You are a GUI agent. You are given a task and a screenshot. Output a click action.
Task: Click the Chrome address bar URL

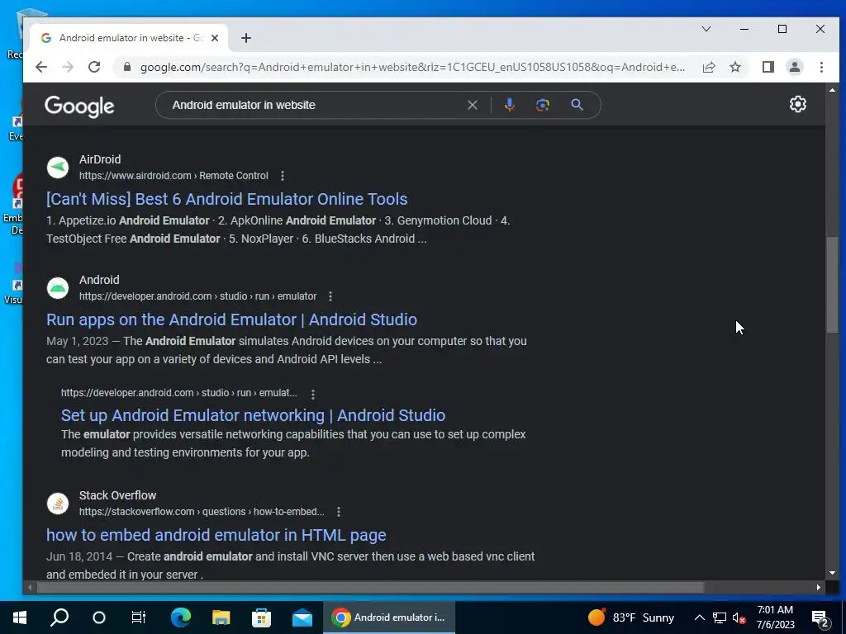pyautogui.click(x=412, y=67)
